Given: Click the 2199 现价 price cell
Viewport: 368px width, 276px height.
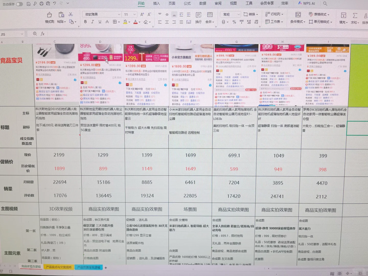Looking at the screenshot, I should (x=59, y=155).
